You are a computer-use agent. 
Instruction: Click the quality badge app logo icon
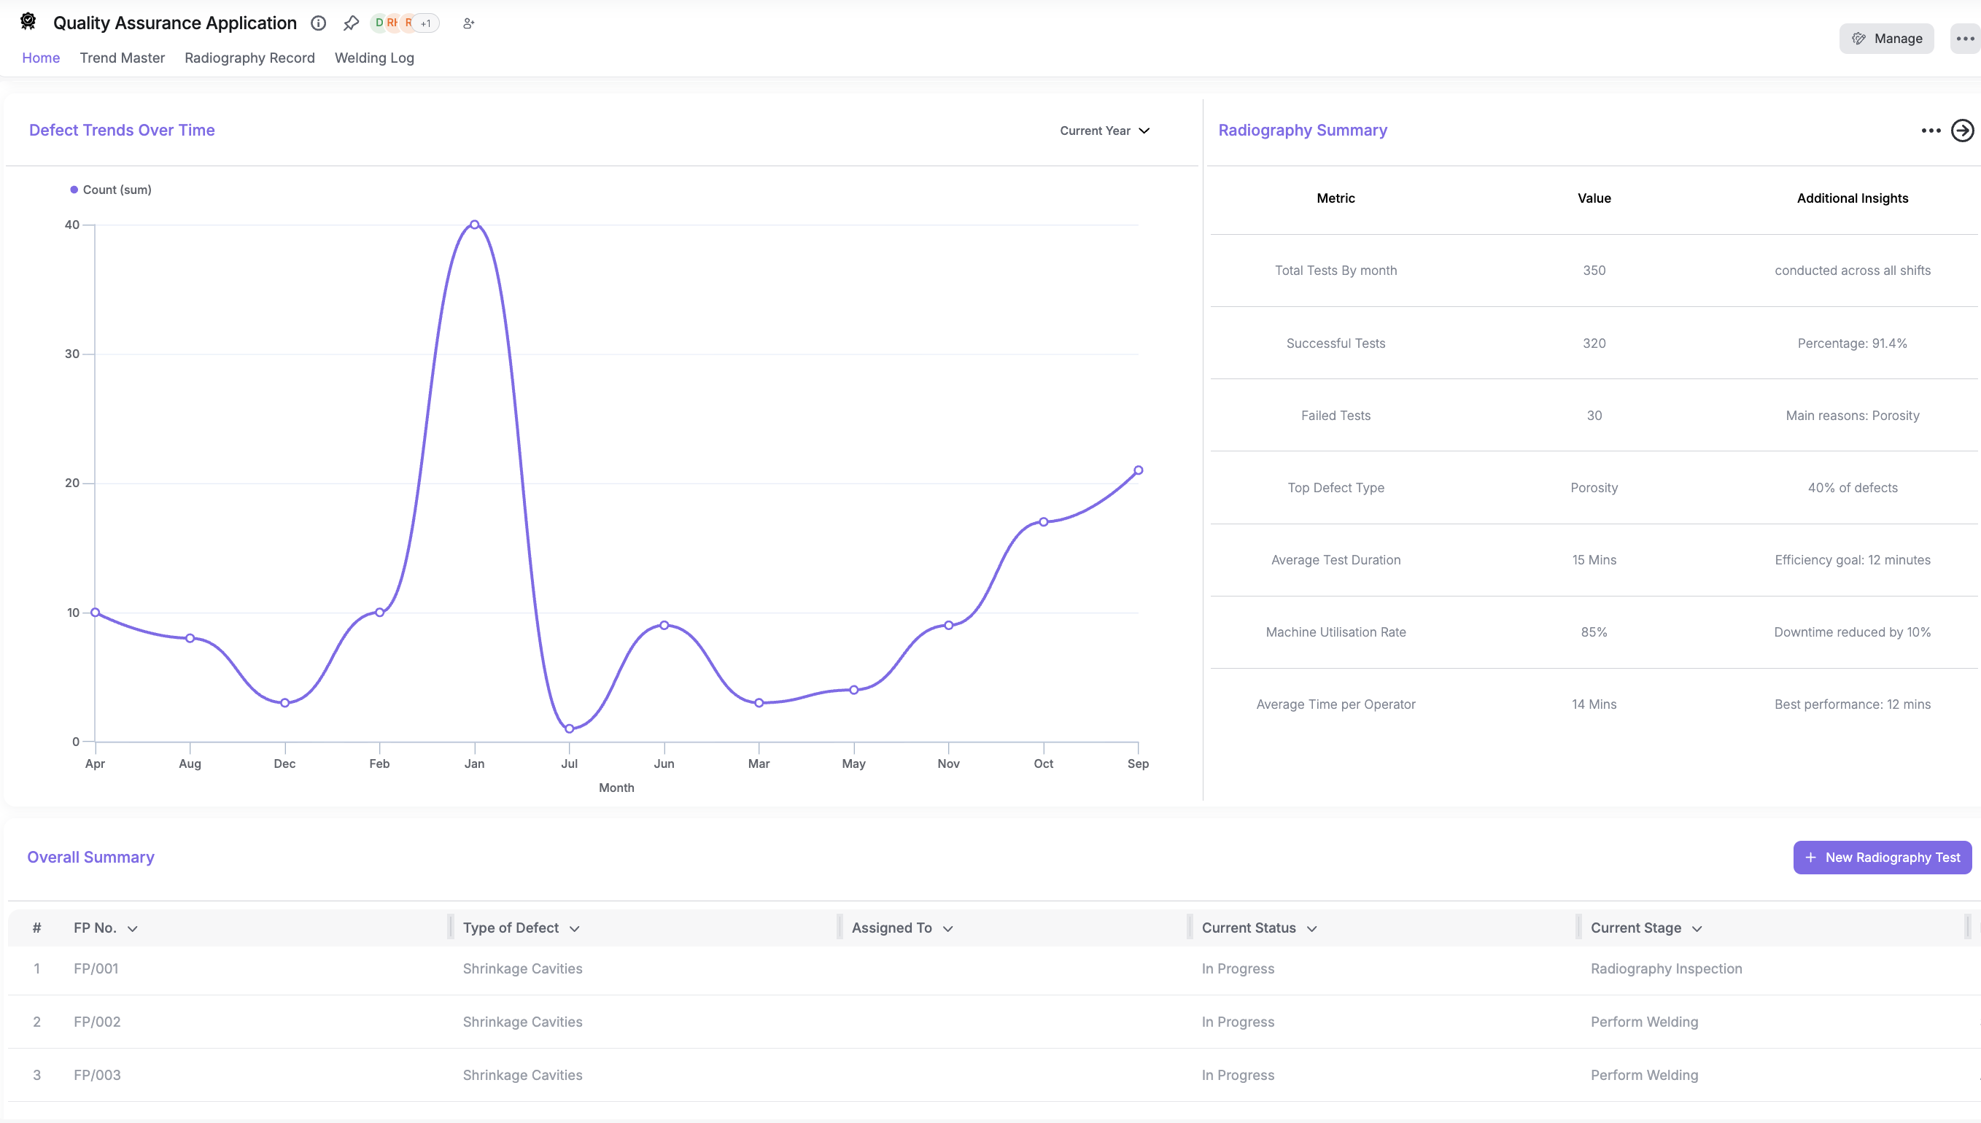pyautogui.click(x=28, y=22)
